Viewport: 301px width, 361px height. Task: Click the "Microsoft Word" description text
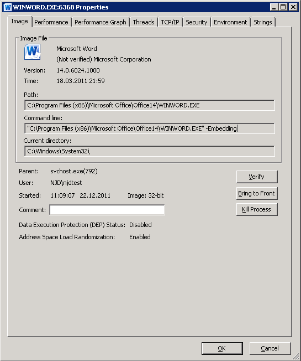coord(77,49)
